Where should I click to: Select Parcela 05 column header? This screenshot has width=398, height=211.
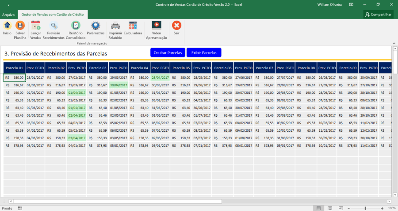click(181, 68)
